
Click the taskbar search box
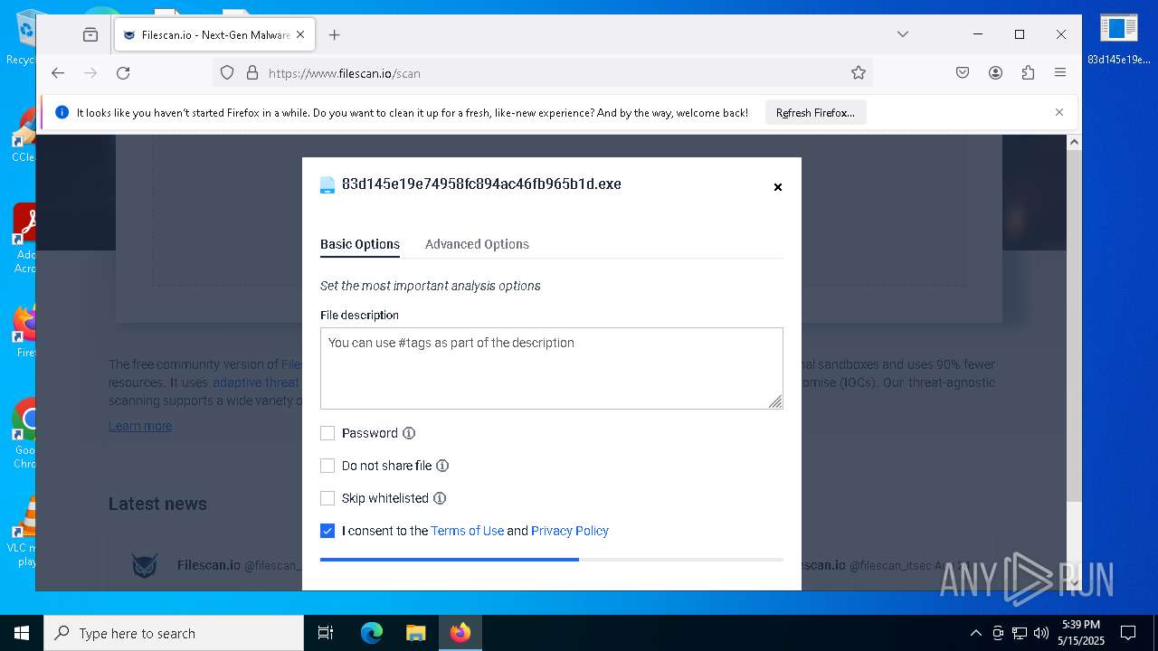[174, 633]
